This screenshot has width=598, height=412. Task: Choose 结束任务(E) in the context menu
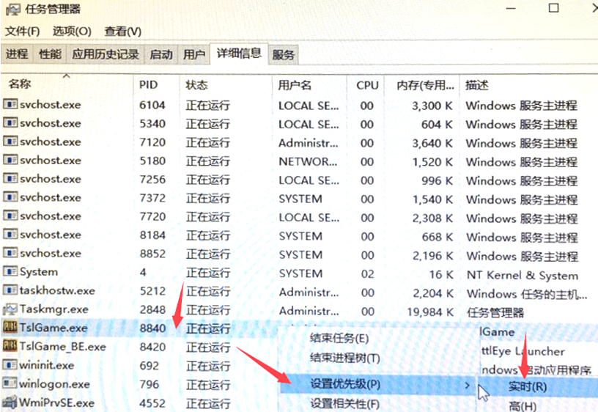[x=339, y=339]
